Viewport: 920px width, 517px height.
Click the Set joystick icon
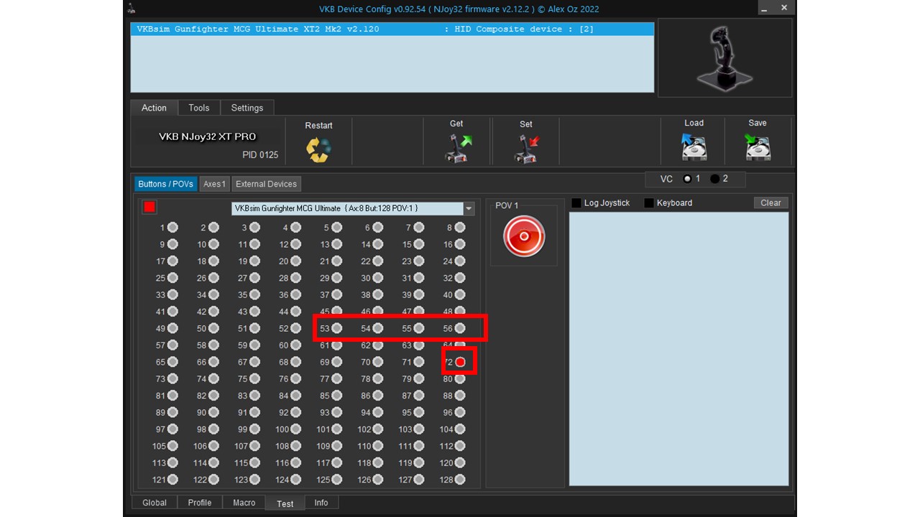tap(526, 149)
